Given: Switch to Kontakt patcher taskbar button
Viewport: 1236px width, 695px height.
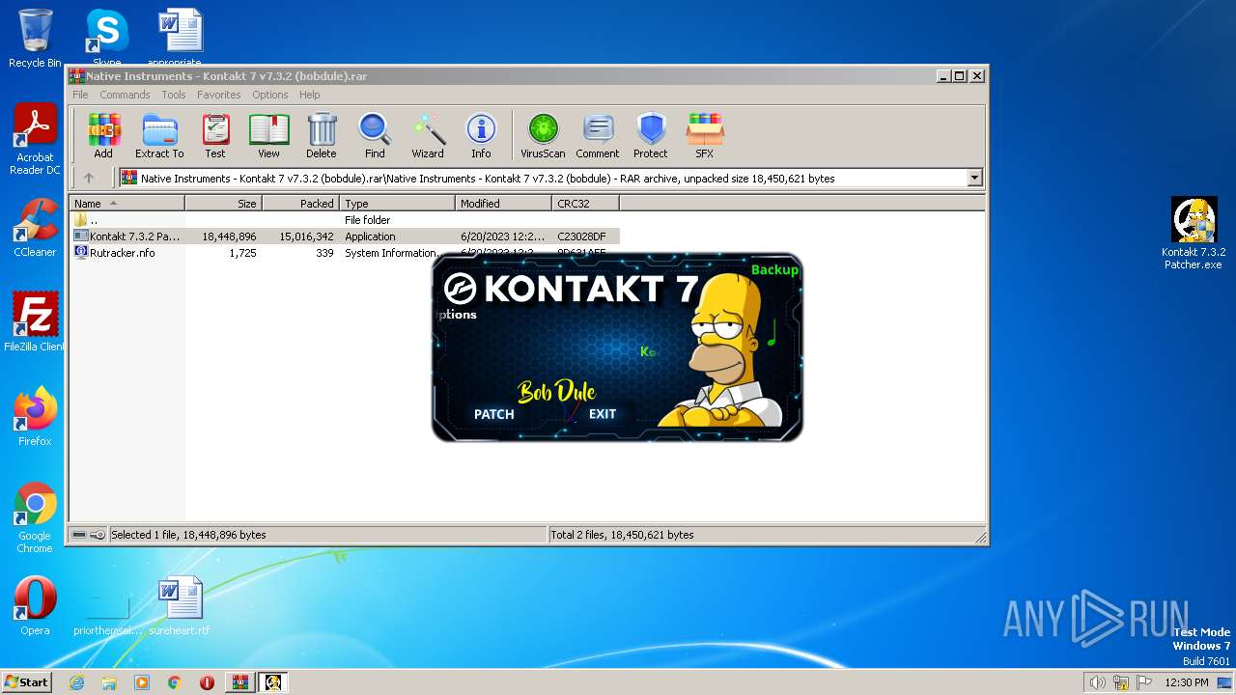Looking at the screenshot, I should click(x=273, y=682).
